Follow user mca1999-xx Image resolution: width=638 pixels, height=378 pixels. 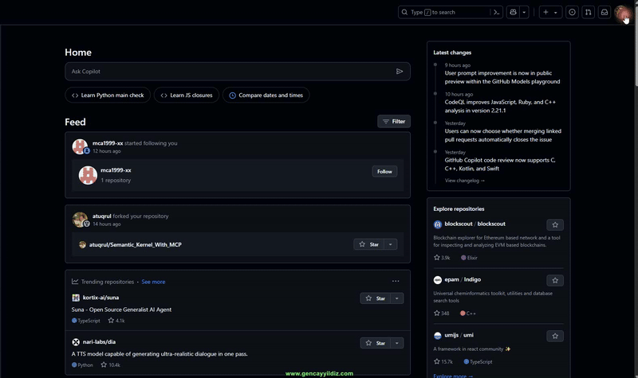coord(384,171)
